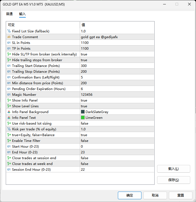
Task: Click the integer icon beside Session End Hour
Action: 9,169
